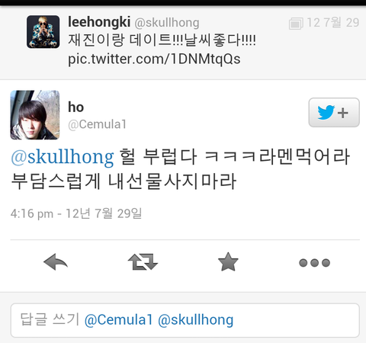
Task: Click the media icon beside the date
Action: pos(296,24)
